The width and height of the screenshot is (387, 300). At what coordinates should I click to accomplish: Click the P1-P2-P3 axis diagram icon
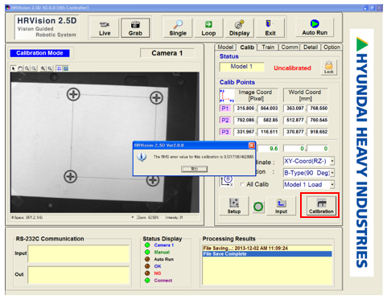pos(227,96)
